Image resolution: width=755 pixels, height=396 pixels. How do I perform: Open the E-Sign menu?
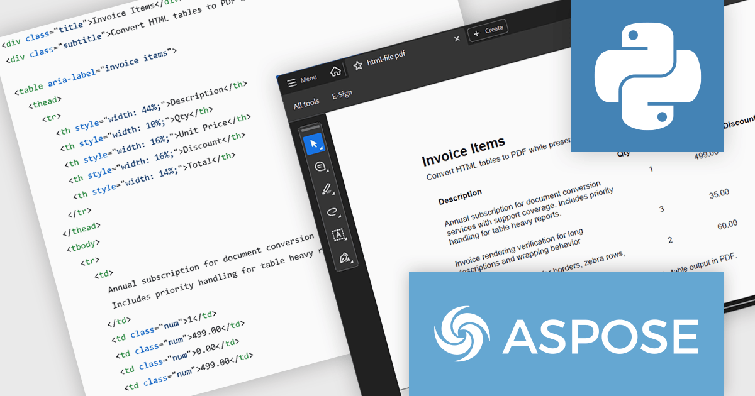pos(342,95)
